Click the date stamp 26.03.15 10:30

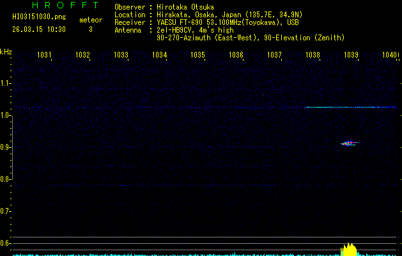(x=39, y=29)
